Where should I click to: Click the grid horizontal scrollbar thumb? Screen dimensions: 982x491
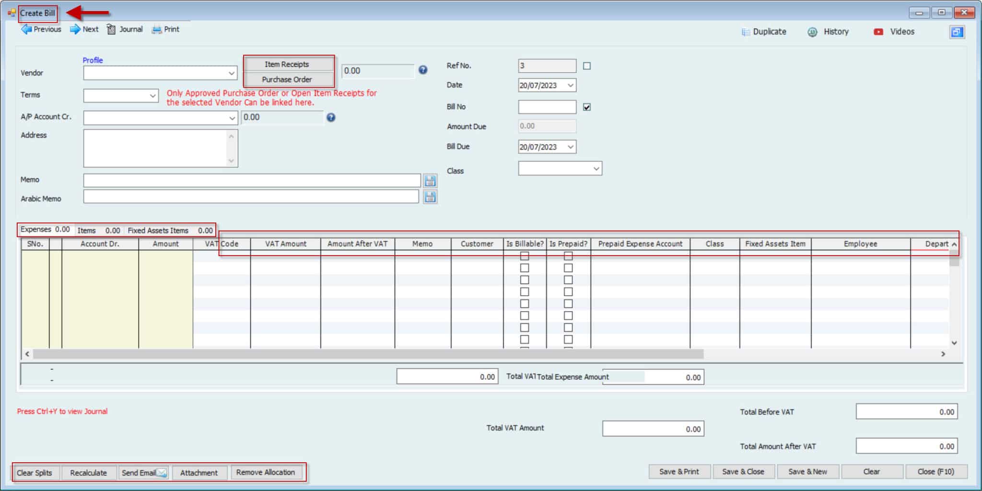pyautogui.click(x=368, y=354)
